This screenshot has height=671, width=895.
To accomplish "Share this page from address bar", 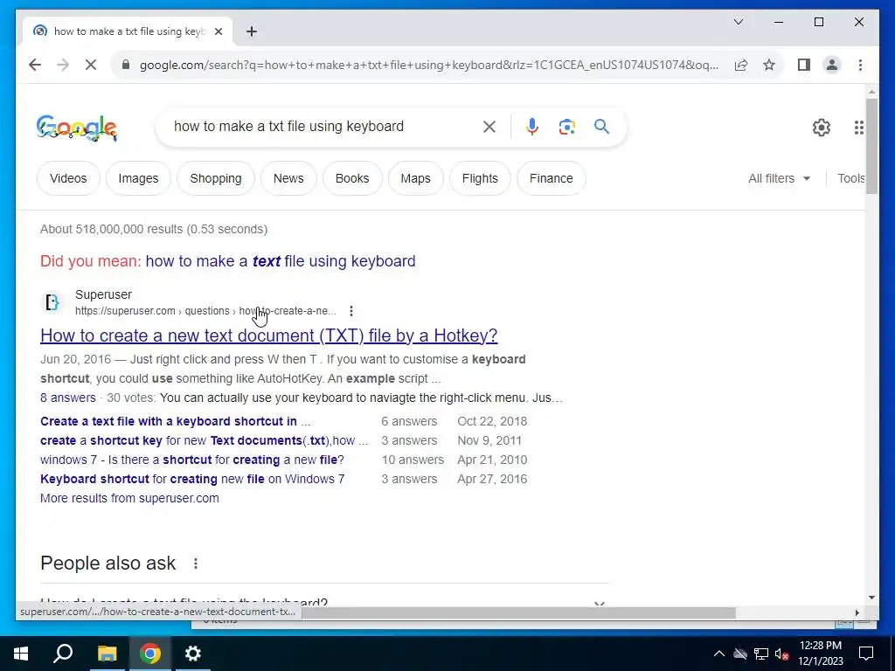I will (741, 65).
